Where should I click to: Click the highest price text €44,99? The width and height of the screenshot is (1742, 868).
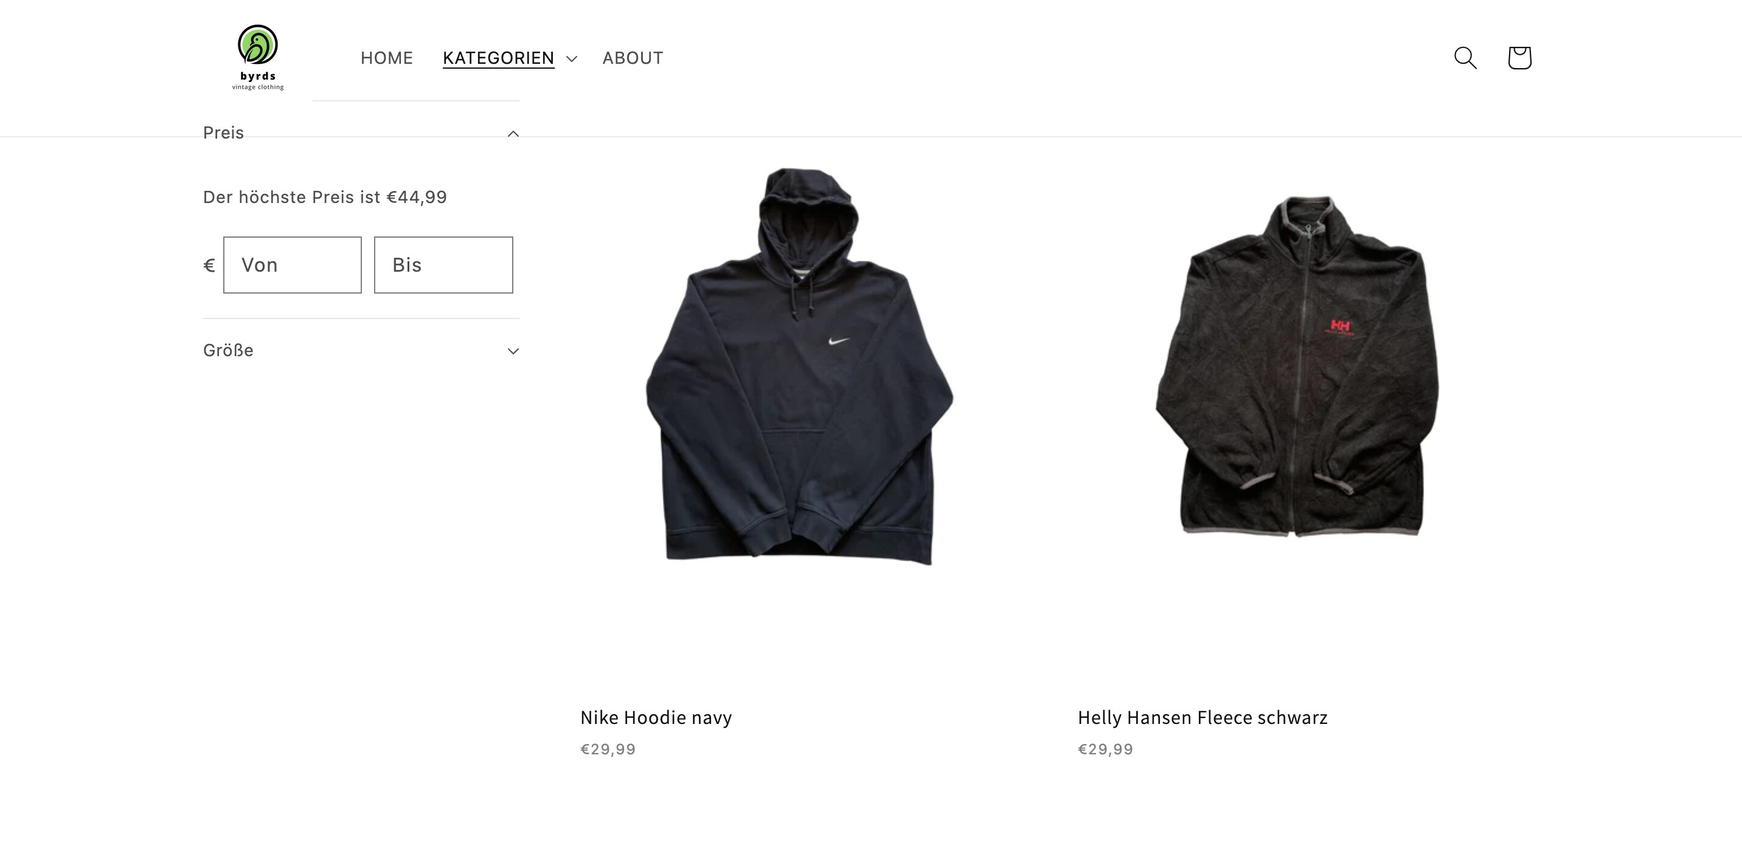417,198
